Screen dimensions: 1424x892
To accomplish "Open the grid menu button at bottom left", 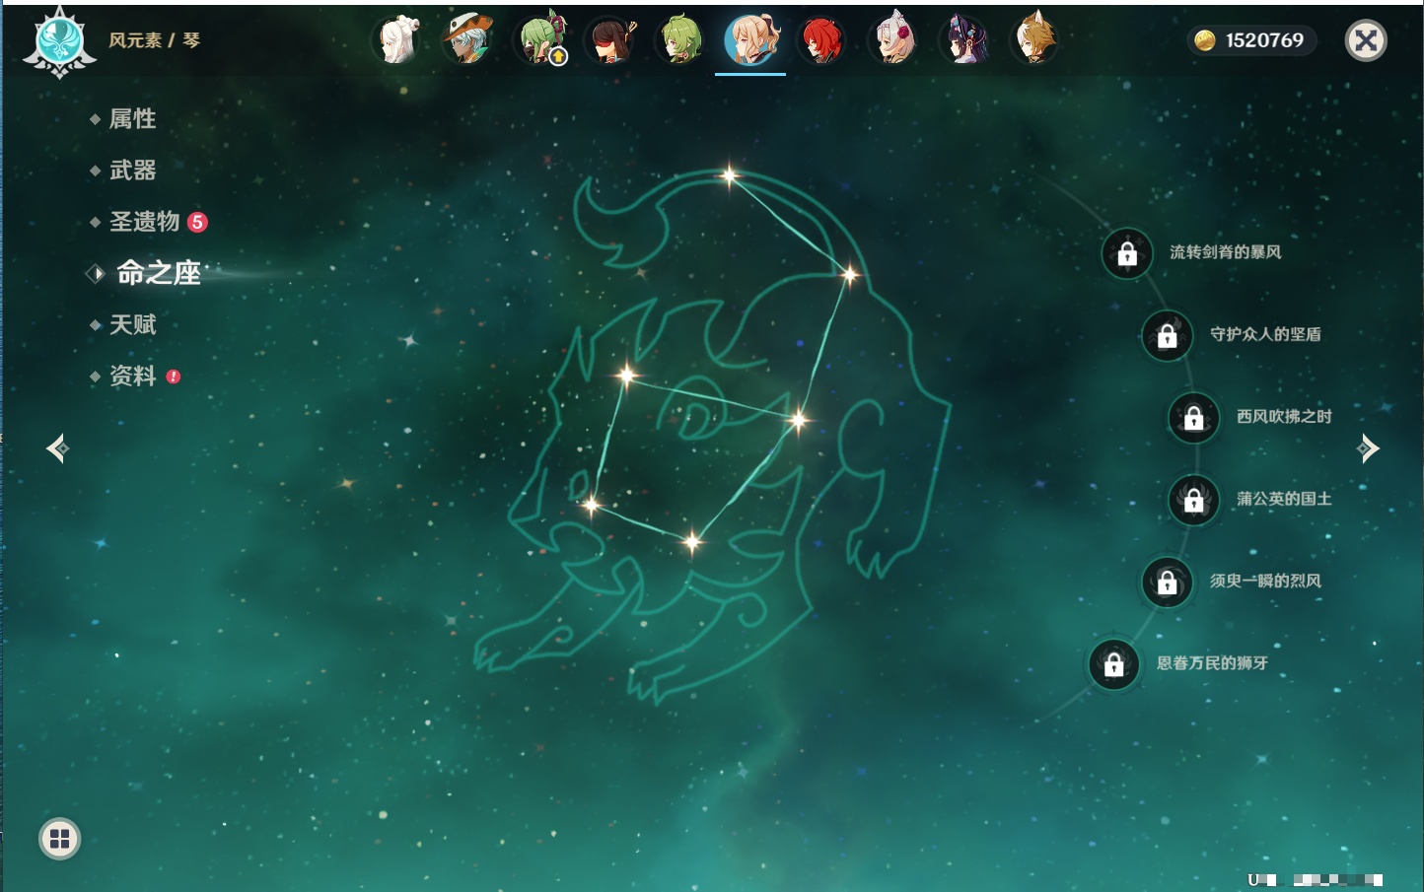I will point(59,839).
